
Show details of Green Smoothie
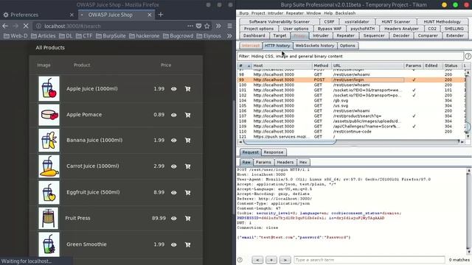tap(174, 244)
